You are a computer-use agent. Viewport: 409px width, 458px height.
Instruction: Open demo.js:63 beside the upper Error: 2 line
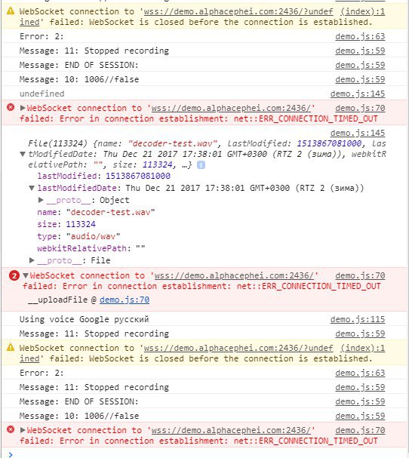(x=360, y=36)
